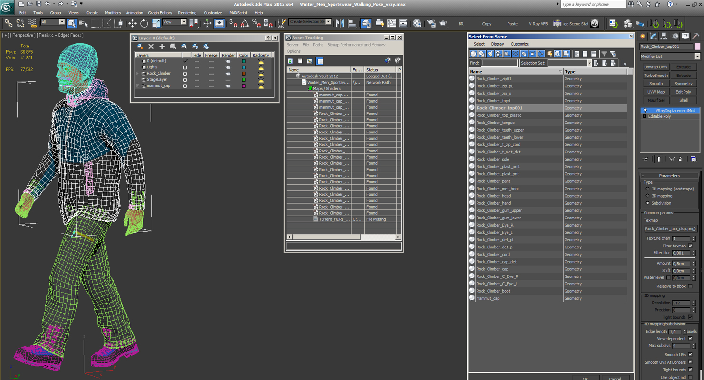Click Add Selected Objects plus icon in Layer dialog

[x=162, y=46]
